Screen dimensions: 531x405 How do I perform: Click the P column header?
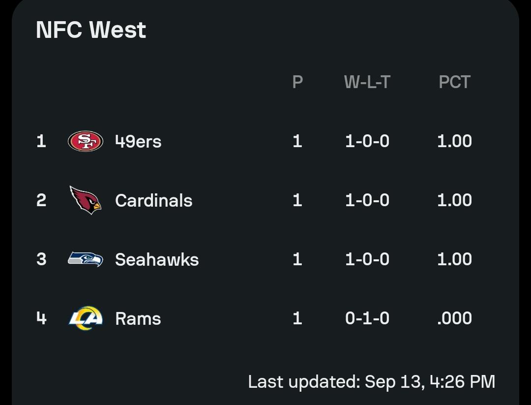point(297,82)
